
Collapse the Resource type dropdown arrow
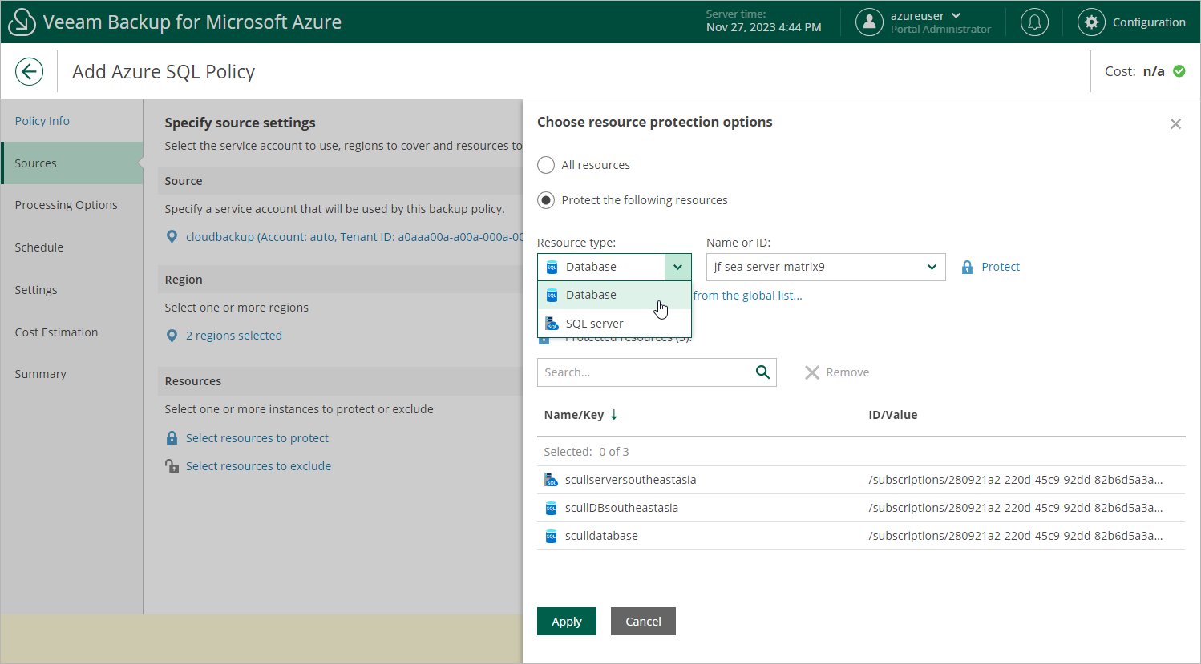coord(677,267)
